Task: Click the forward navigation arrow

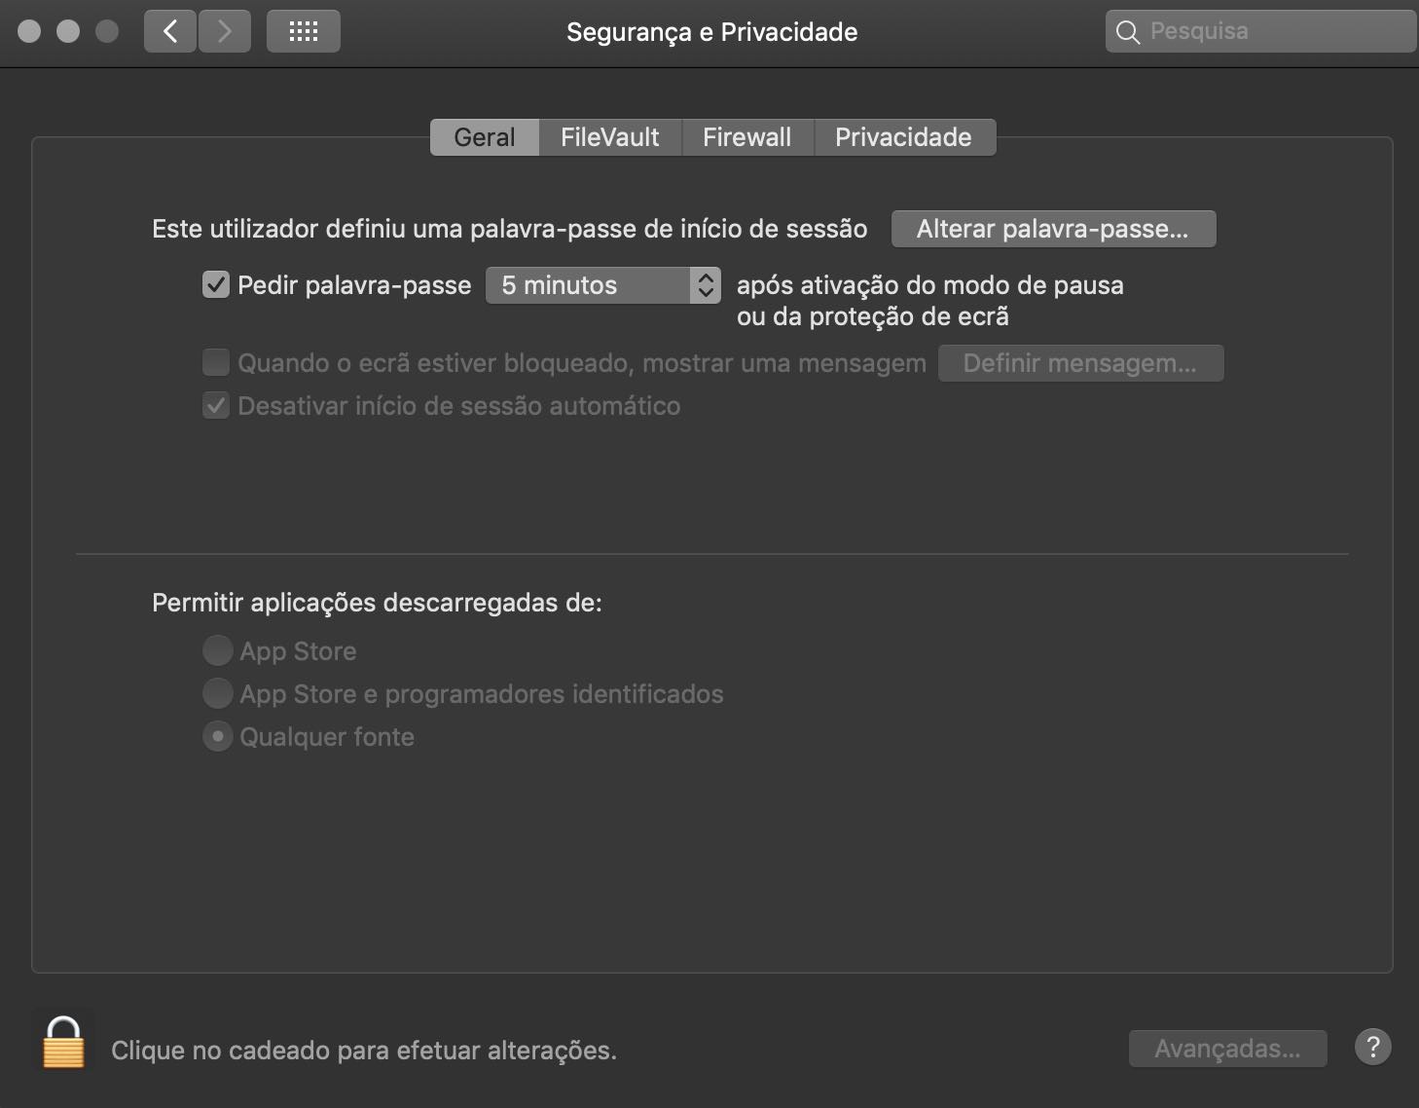Action: click(x=224, y=30)
